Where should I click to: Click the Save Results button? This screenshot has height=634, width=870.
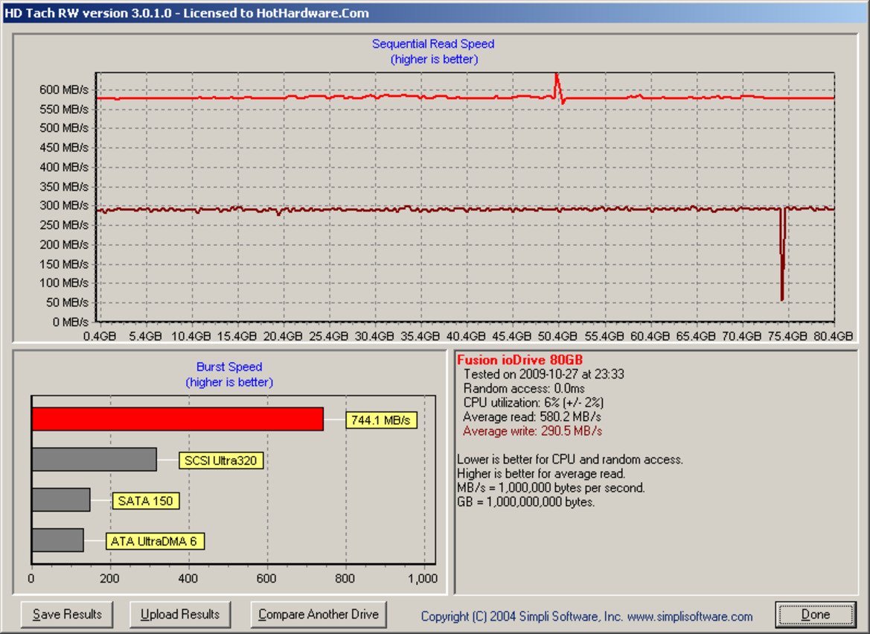click(x=65, y=614)
